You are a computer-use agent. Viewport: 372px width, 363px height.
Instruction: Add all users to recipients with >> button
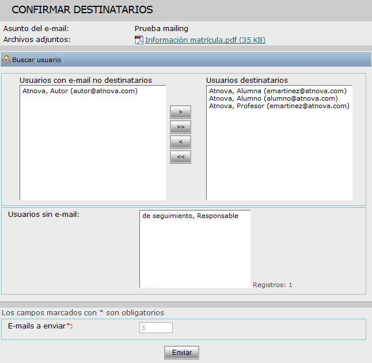coord(181,127)
